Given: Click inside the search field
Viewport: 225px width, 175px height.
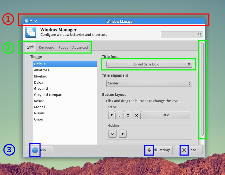Looking at the screenshot, I should [179, 35].
